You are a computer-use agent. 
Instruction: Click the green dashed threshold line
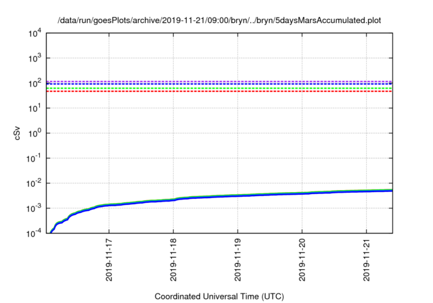(x=219, y=89)
